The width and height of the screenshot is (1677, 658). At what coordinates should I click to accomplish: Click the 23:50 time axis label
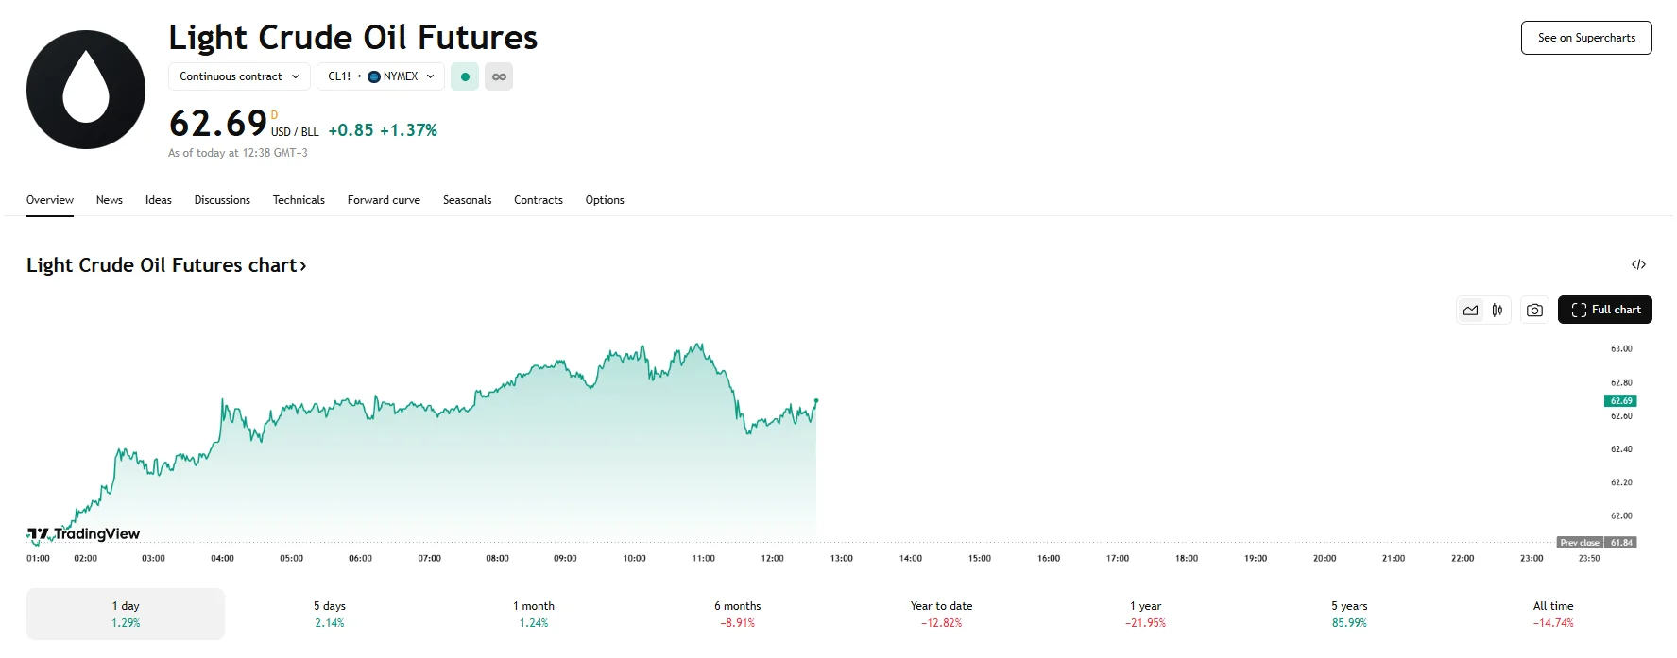pos(1589,559)
